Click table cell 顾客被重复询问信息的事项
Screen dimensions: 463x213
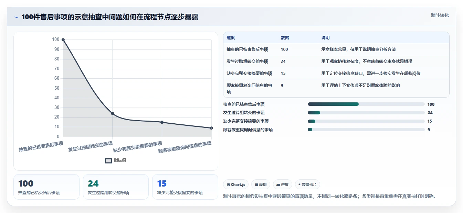click(x=250, y=89)
